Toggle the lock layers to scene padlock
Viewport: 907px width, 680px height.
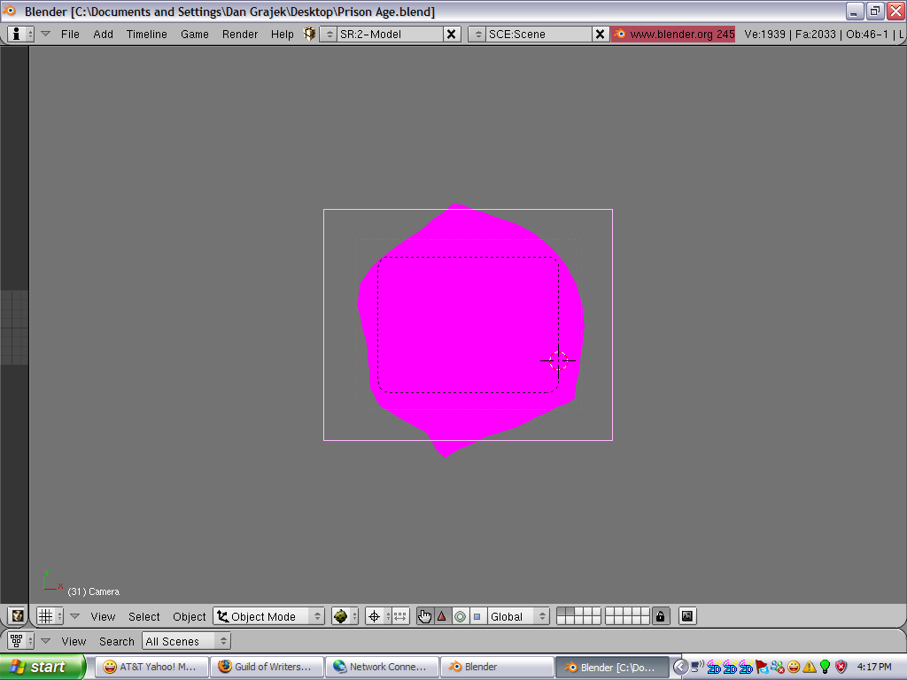point(660,616)
